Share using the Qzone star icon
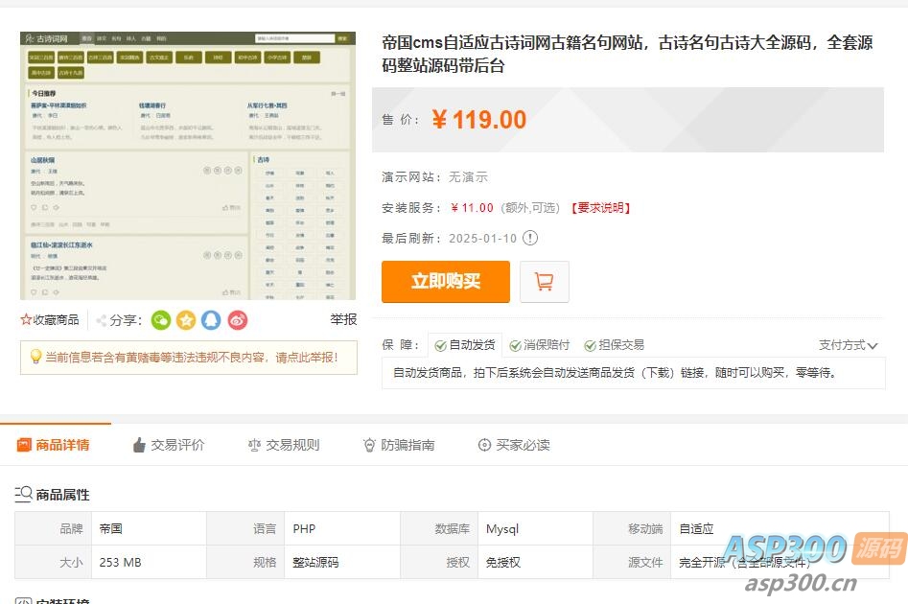908x604 pixels. point(185,320)
